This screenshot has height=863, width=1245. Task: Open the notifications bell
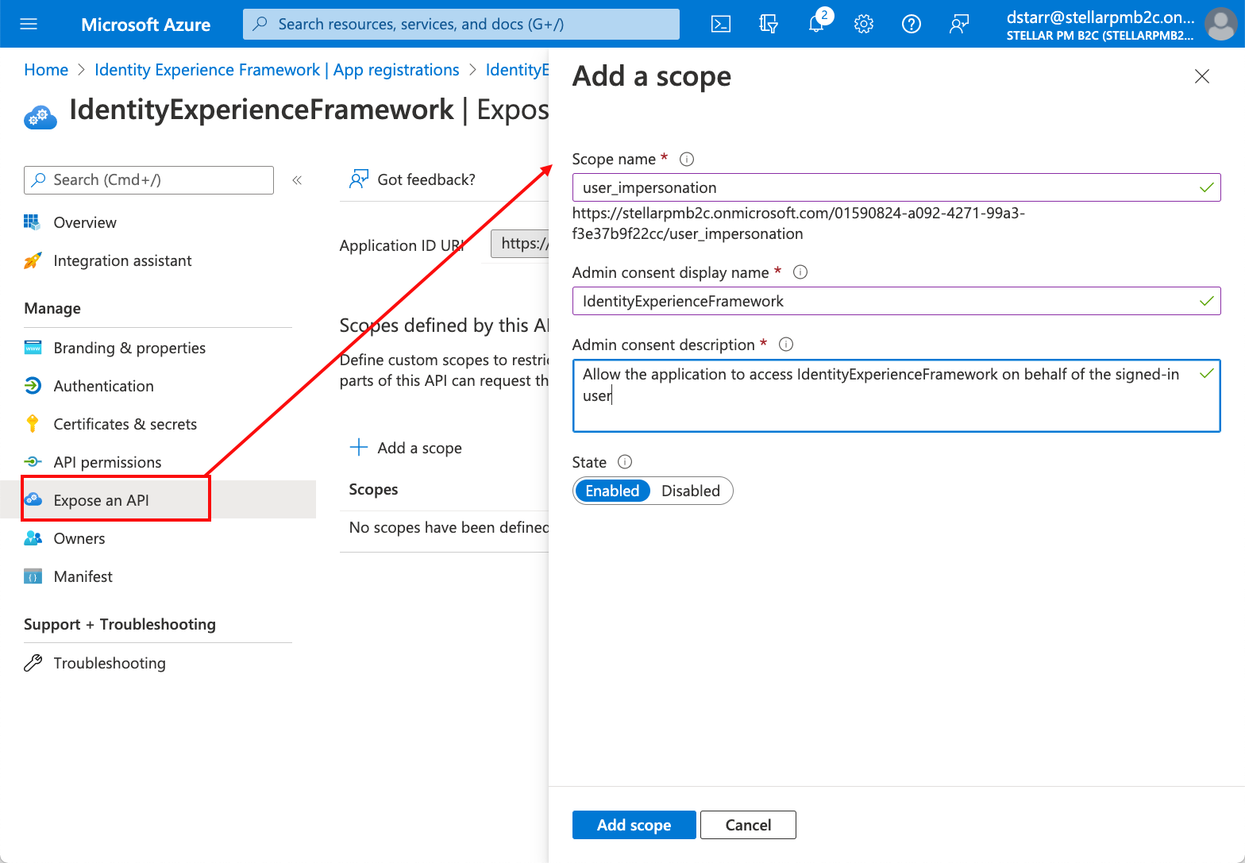(x=816, y=24)
